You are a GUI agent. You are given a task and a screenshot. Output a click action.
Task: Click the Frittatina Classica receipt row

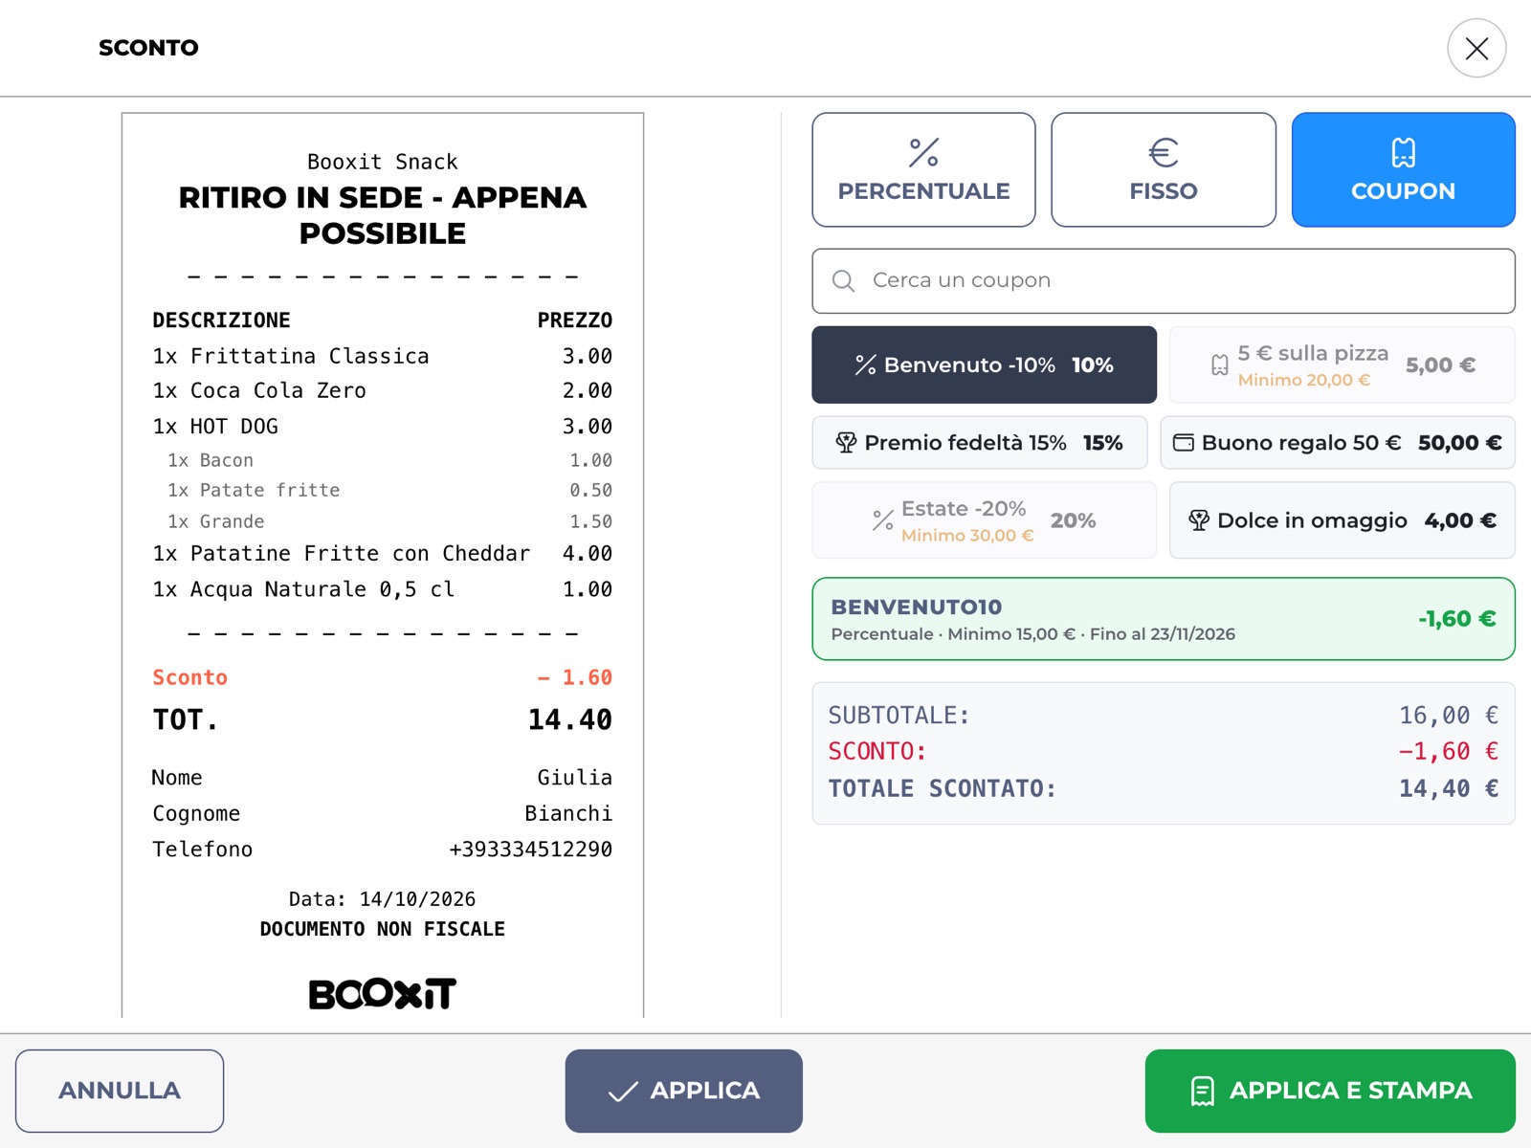point(383,356)
